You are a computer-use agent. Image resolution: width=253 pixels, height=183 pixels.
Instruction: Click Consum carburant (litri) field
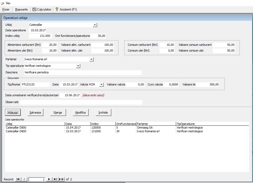click(x=167, y=45)
